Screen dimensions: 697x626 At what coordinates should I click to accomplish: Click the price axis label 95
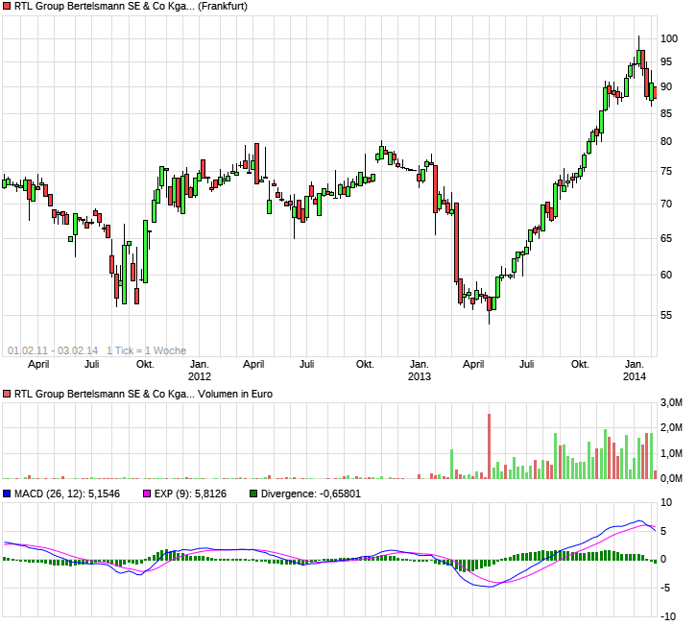tap(666, 61)
